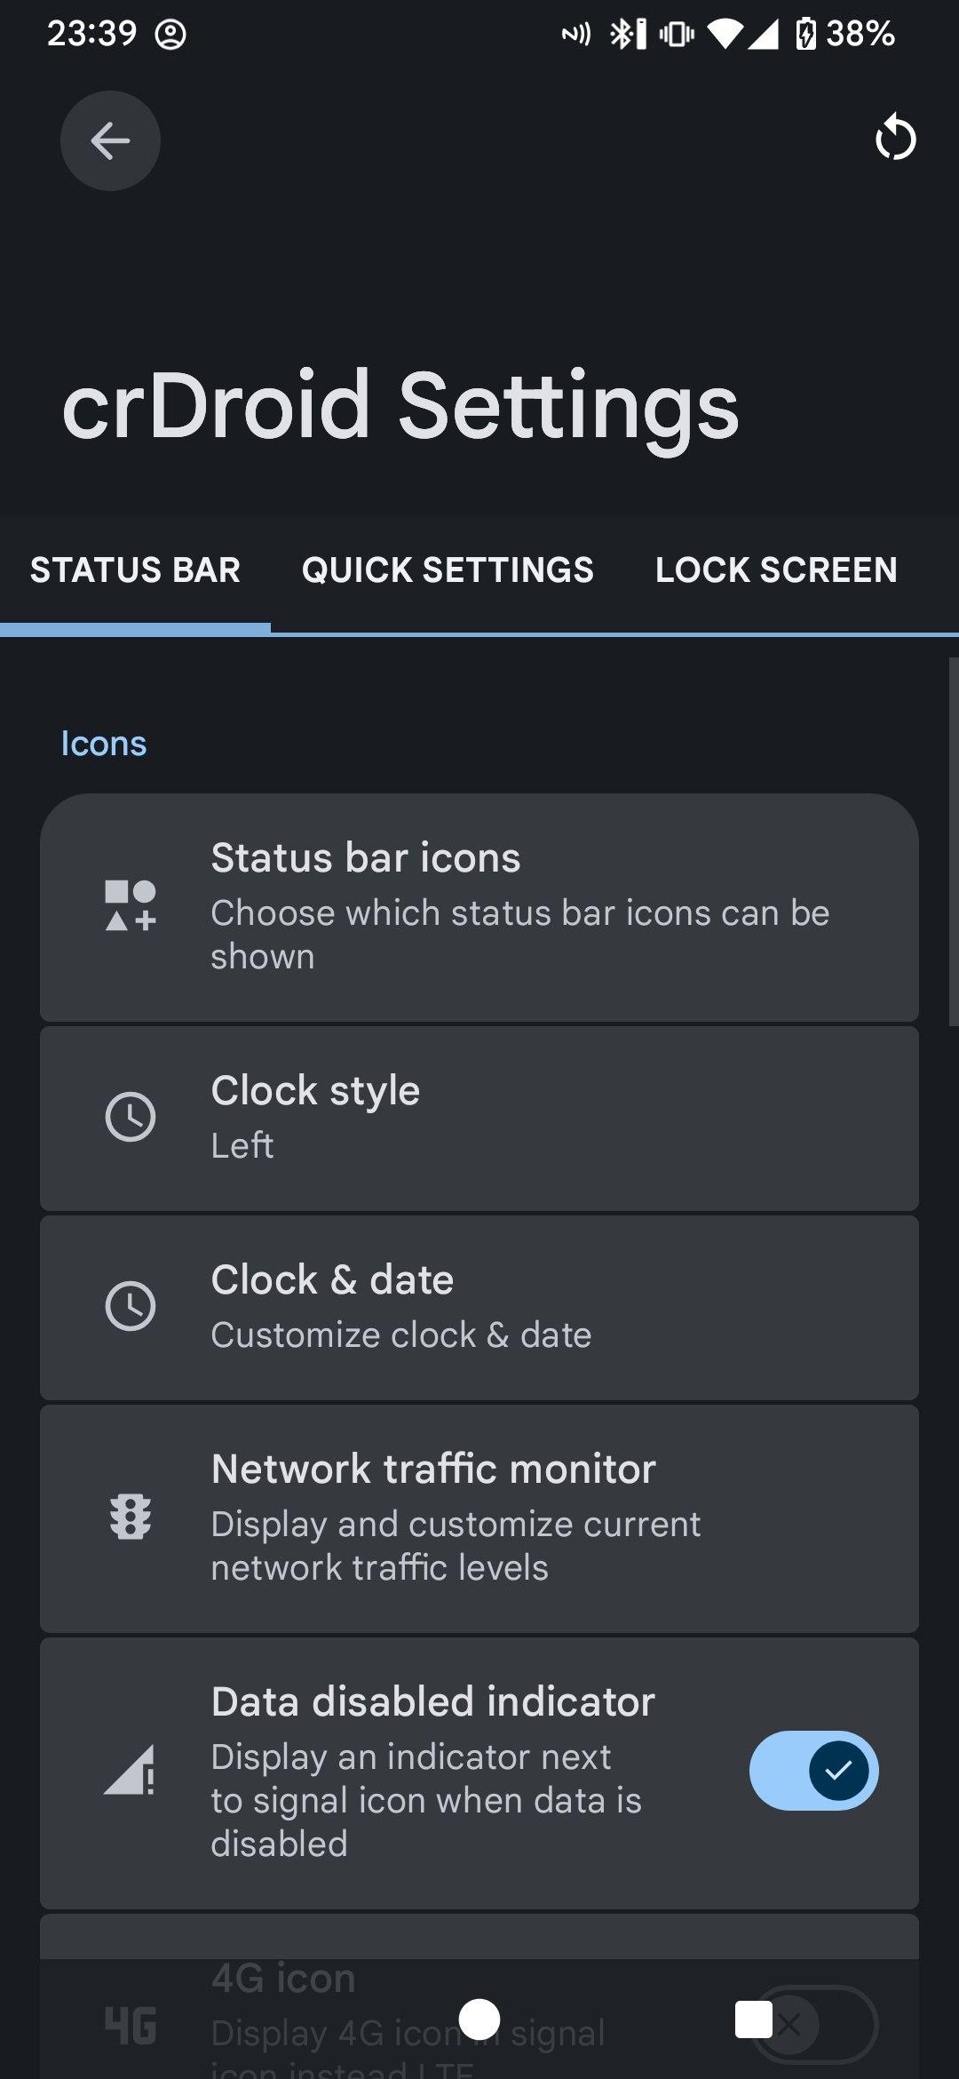Tap the Clock & date clock icon
Image resolution: width=959 pixels, height=2079 pixels.
[131, 1306]
